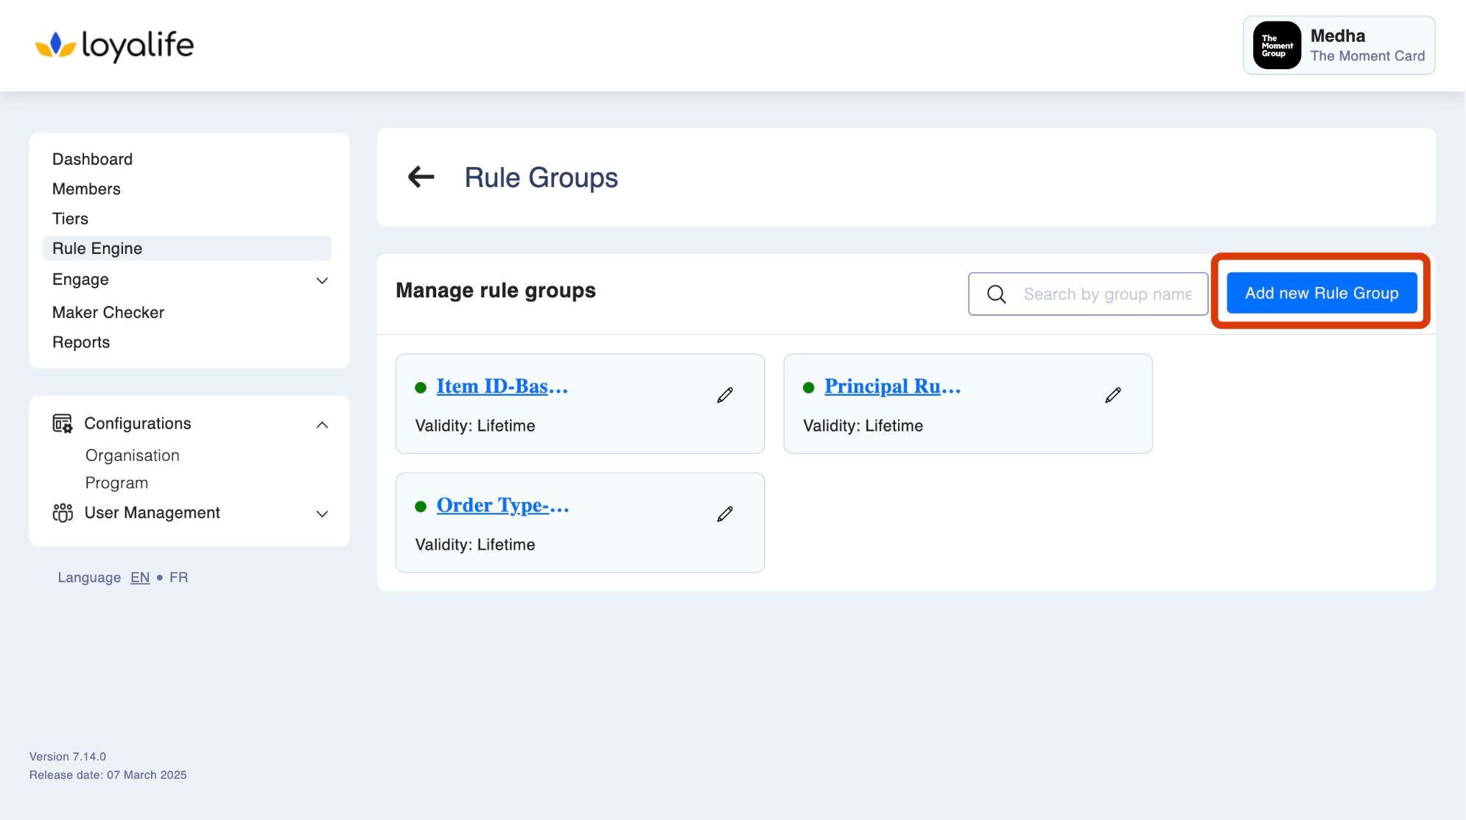Click the User Management people icon
The height and width of the screenshot is (820, 1466).
tap(63, 512)
